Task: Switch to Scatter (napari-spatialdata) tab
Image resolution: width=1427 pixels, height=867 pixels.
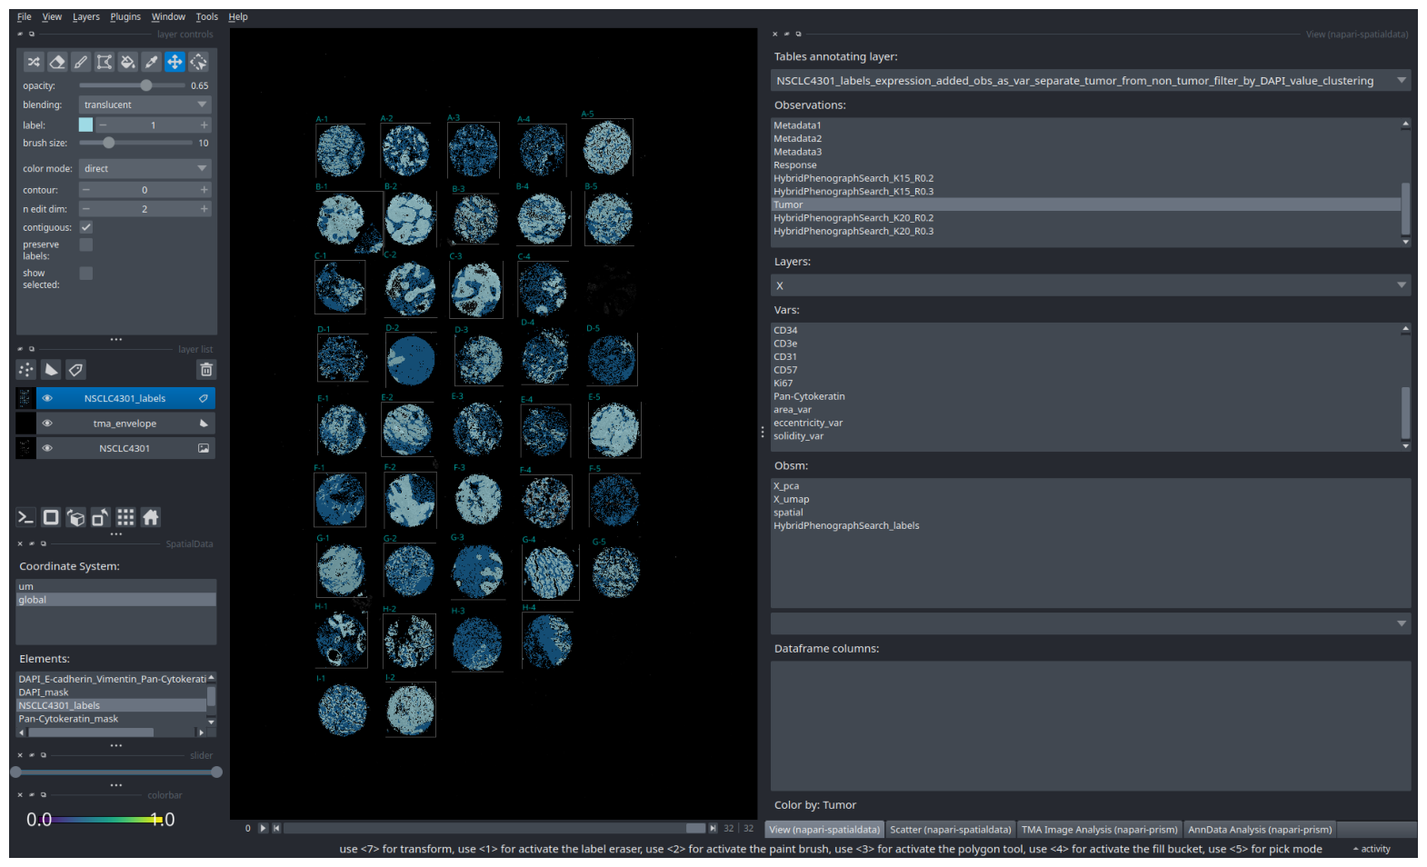Action: coord(950,830)
